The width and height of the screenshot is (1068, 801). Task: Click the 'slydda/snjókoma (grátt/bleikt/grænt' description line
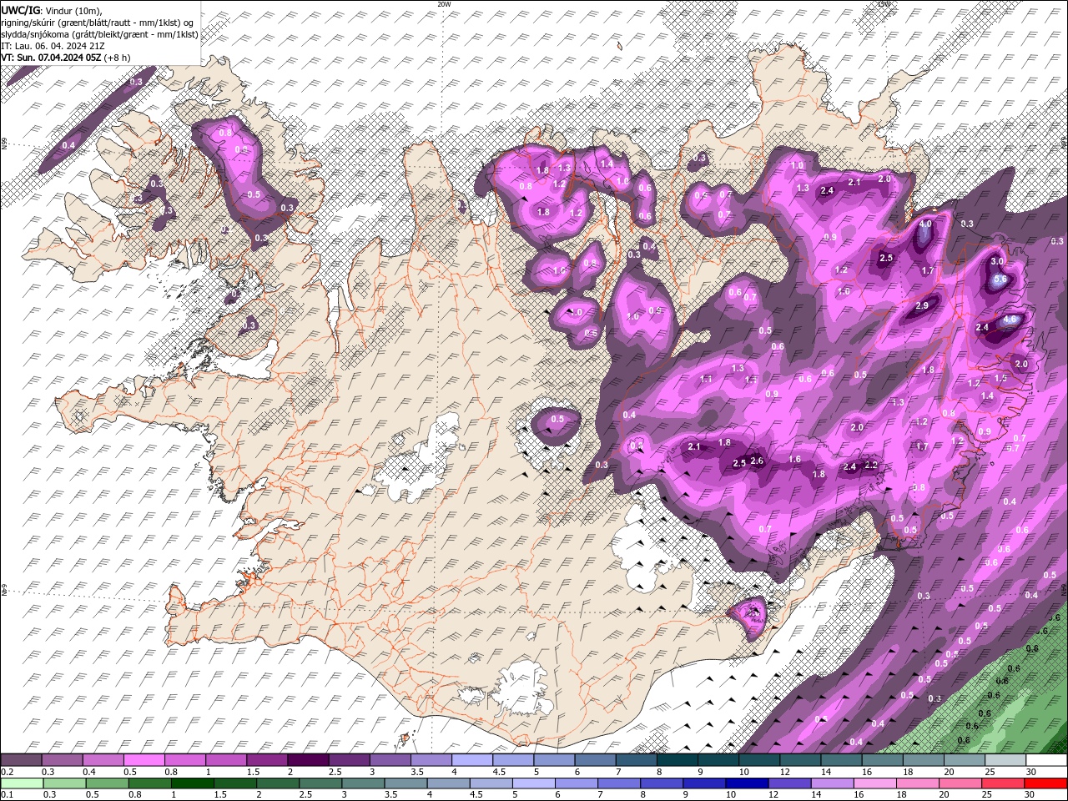click(100, 34)
